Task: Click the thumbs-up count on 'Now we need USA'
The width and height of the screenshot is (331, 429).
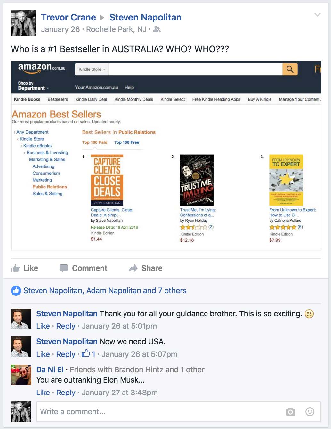Action: coord(88,354)
